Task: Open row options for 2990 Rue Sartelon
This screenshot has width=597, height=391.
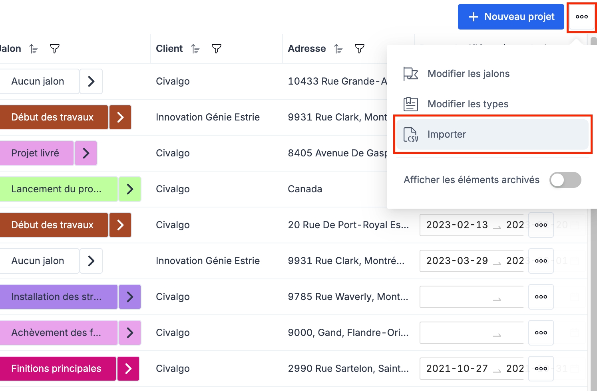Action: pos(541,369)
